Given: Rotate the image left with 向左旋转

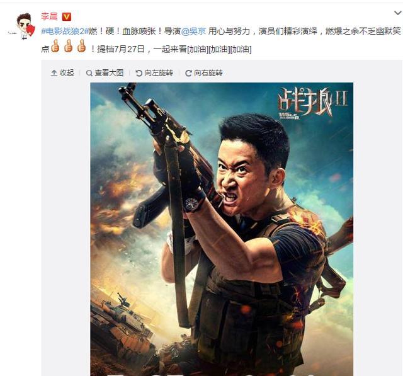Looking at the screenshot, I should pos(159,73).
